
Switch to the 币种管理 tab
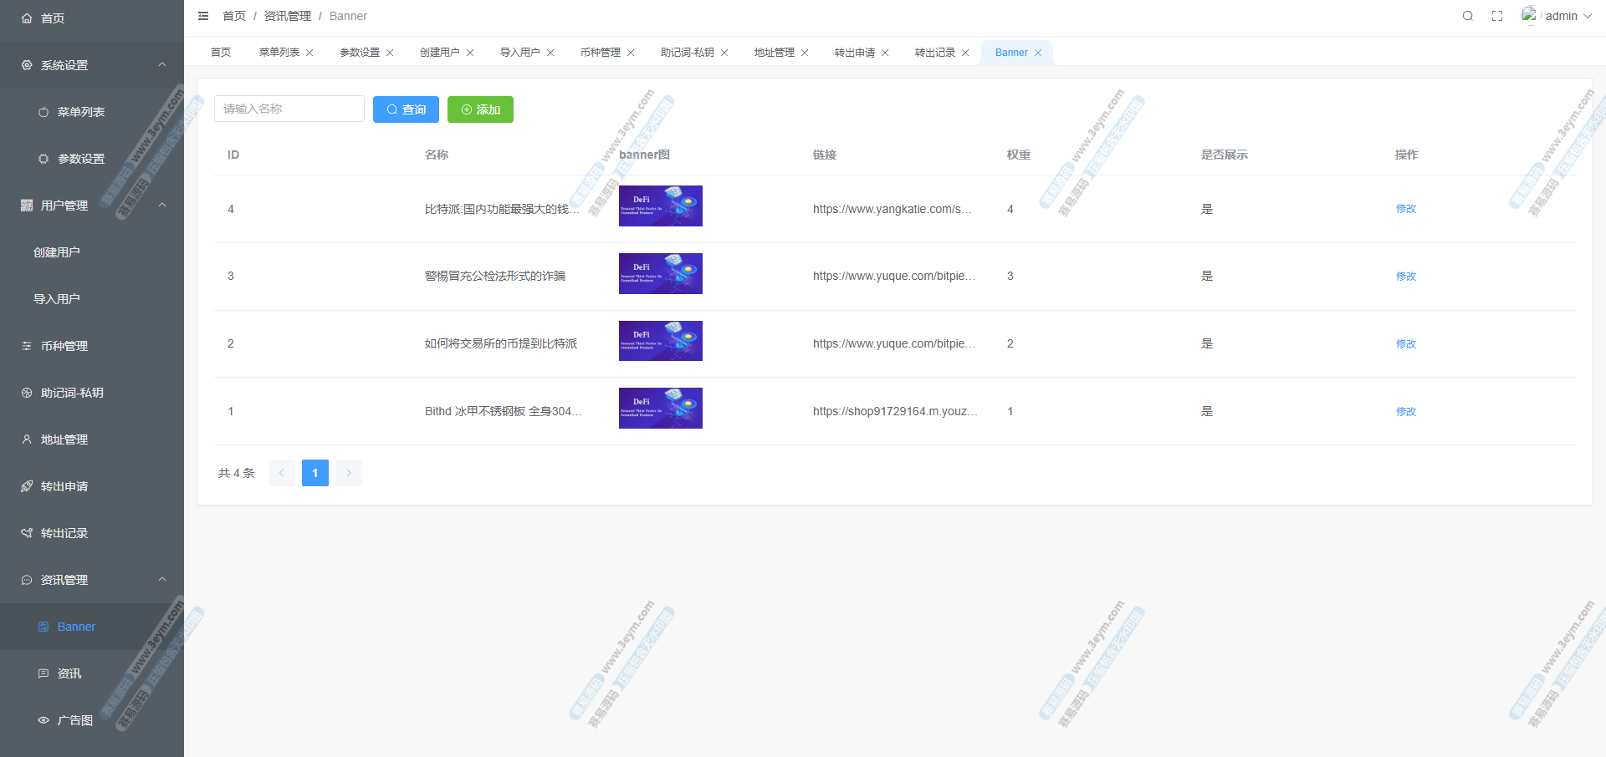(x=600, y=53)
